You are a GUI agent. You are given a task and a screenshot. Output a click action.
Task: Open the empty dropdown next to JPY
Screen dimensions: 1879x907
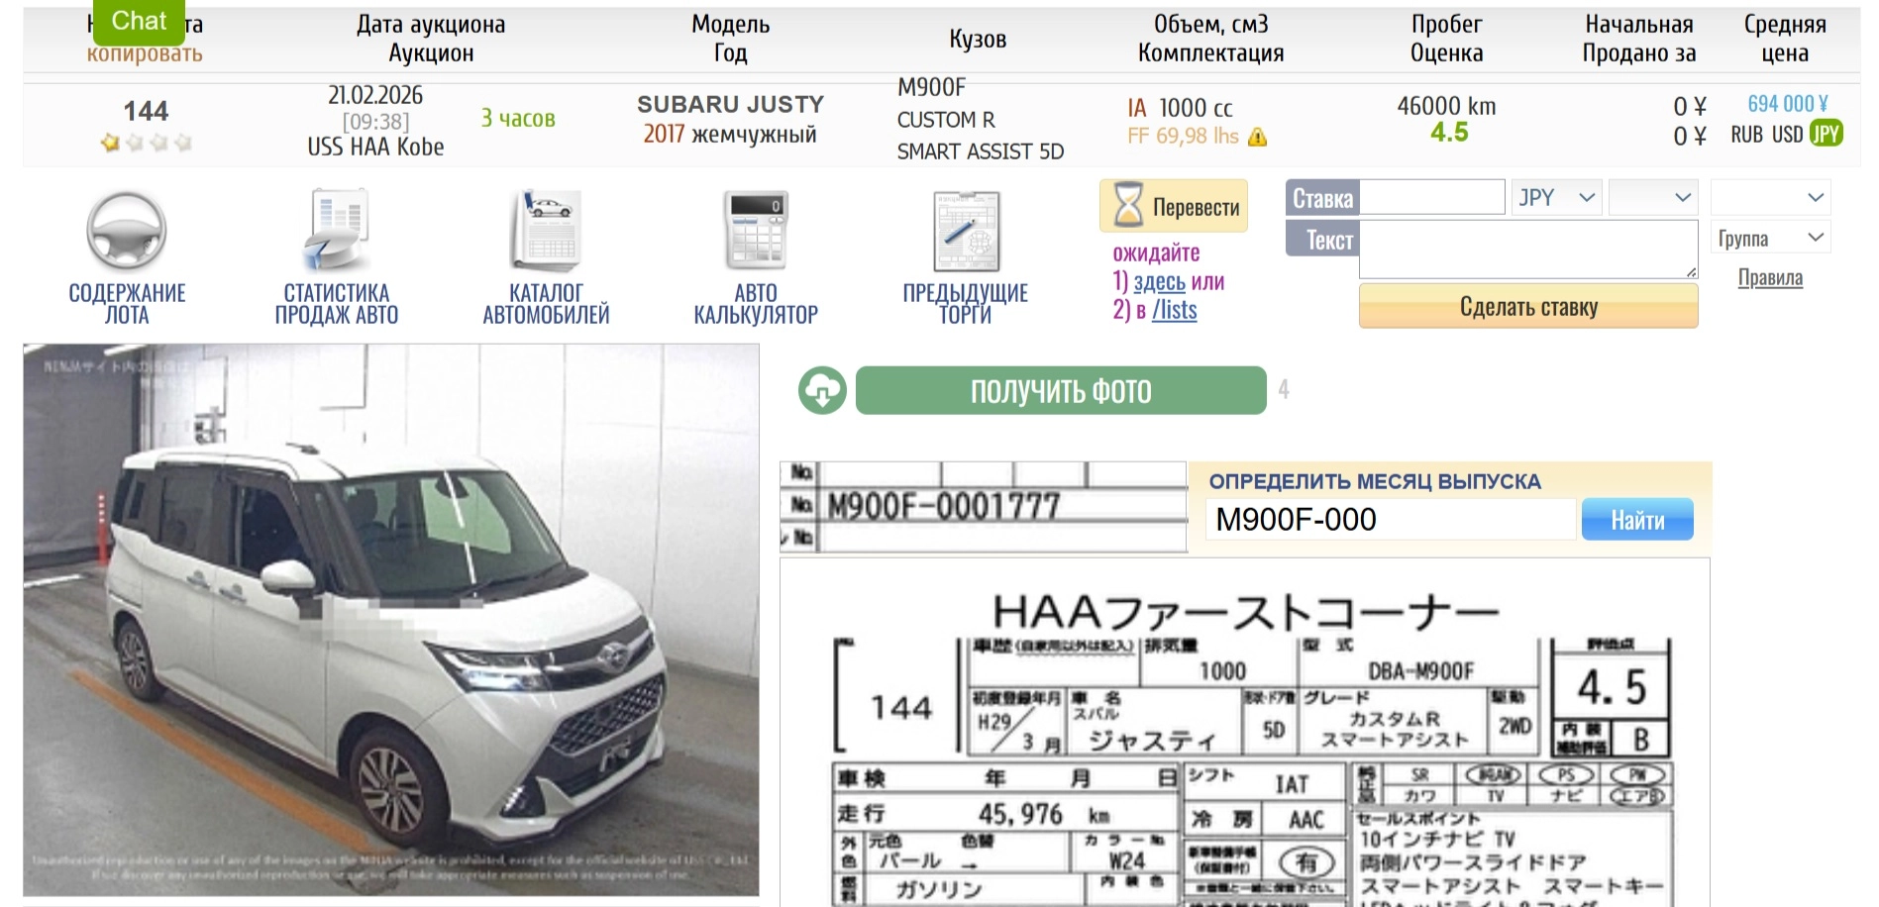[1653, 198]
